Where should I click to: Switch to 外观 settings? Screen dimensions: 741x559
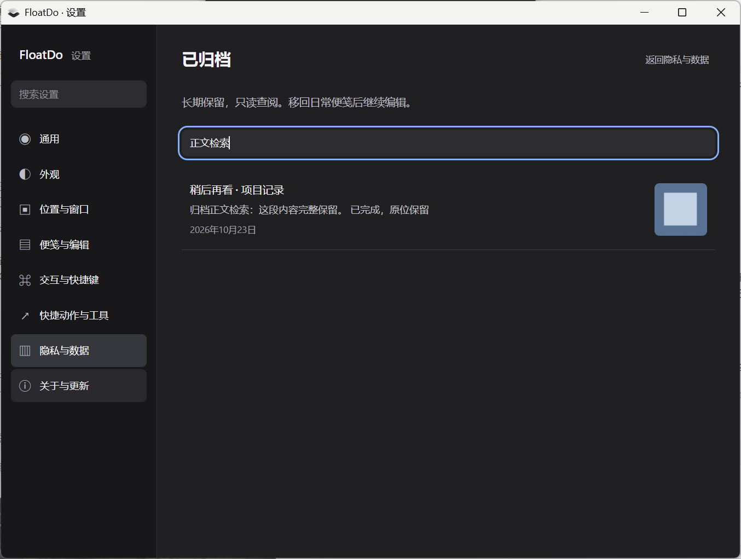point(79,174)
